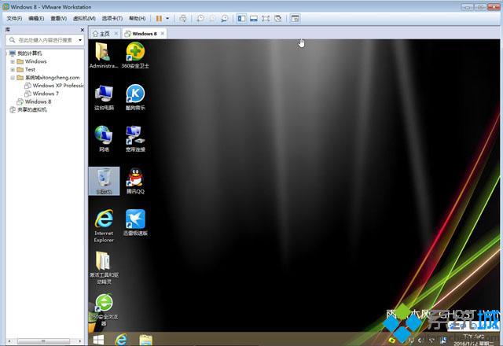Viewport: 503px width, 346px height.
Task: Click the Administrator folder desktop icon
Action: [x=104, y=56]
